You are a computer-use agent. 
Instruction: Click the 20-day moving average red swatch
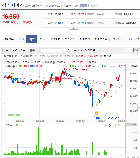25,66
